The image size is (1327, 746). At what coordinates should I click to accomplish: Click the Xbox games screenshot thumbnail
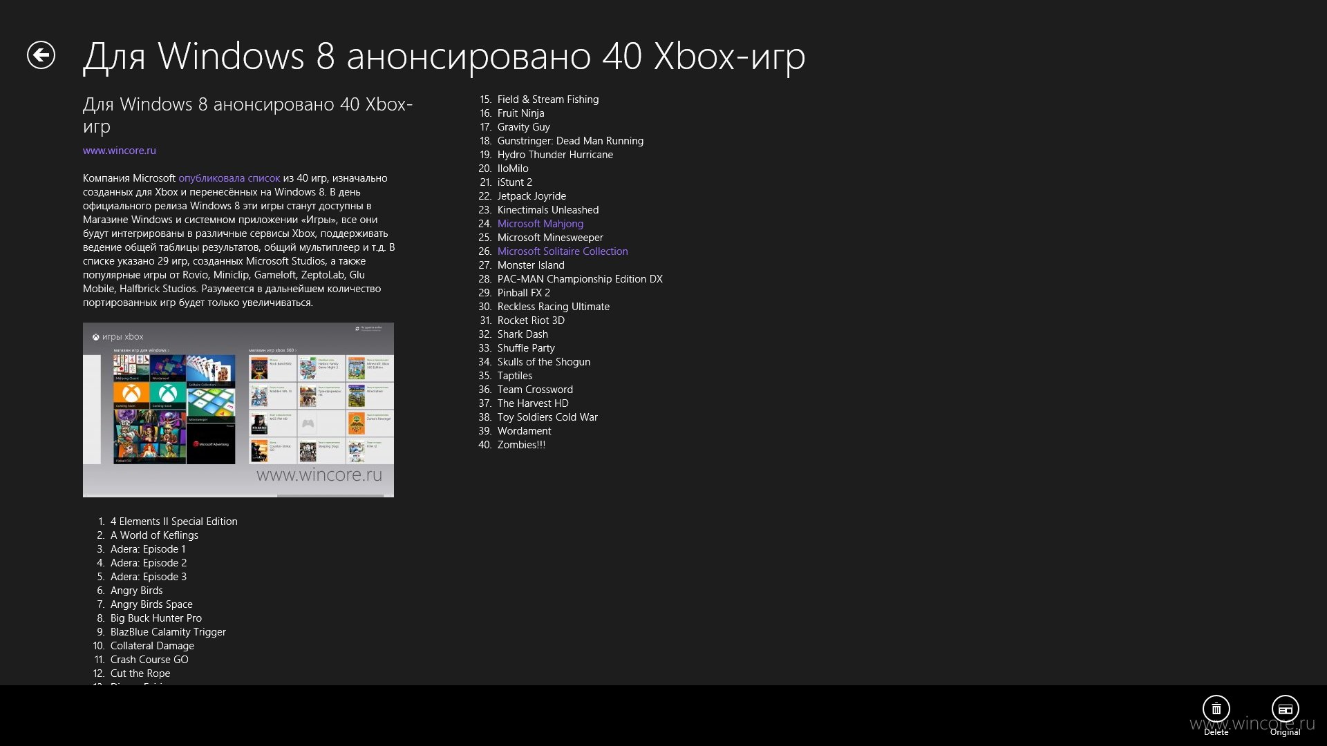tap(238, 410)
